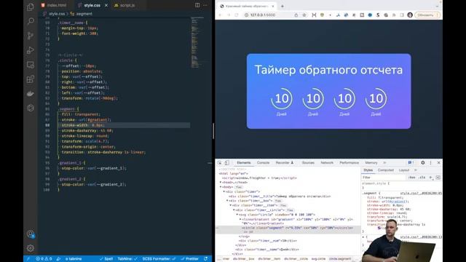Show more DevTools panels chevron after Memory
This screenshot has height=262, width=466.
pos(384,163)
